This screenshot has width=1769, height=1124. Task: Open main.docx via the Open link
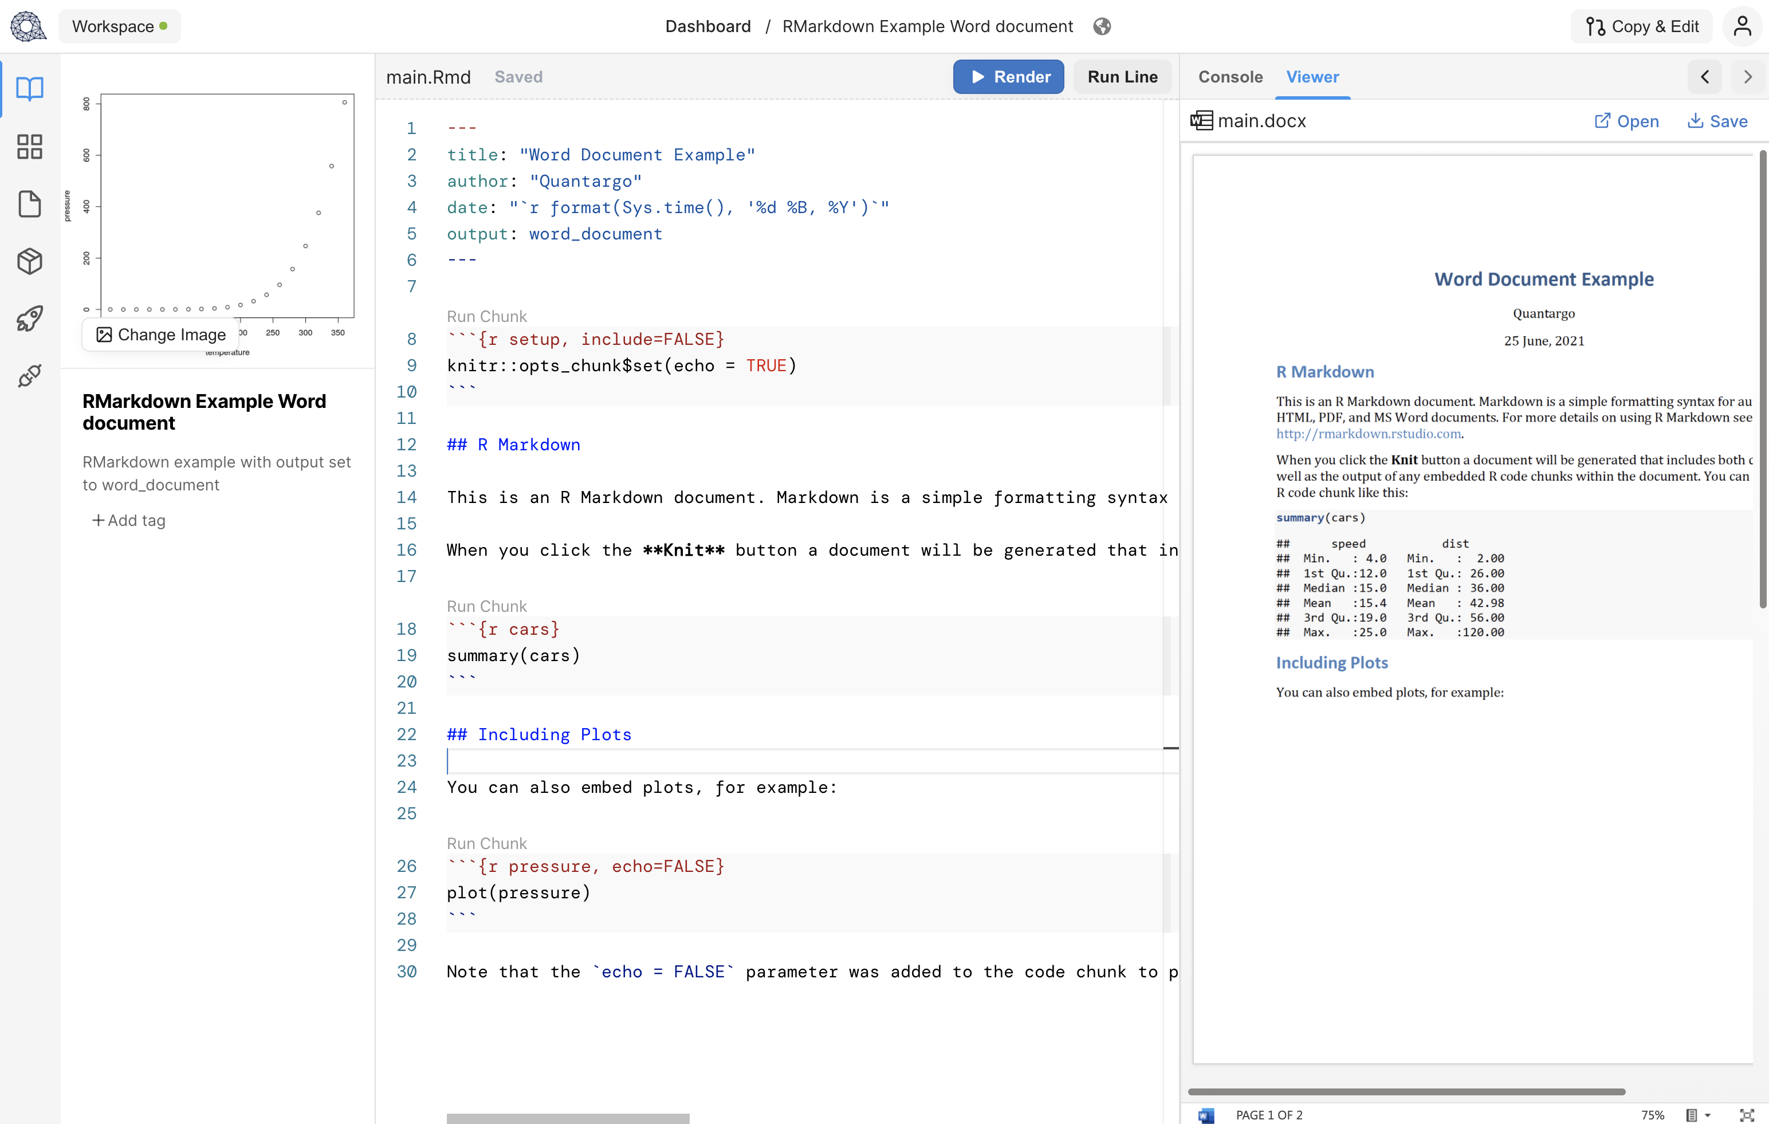[x=1626, y=121]
